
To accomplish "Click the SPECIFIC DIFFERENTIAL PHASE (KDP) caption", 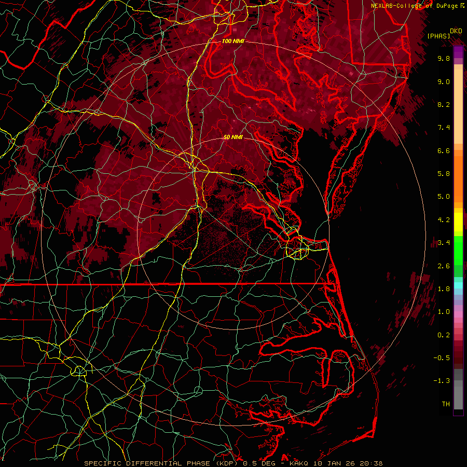I will [161, 463].
